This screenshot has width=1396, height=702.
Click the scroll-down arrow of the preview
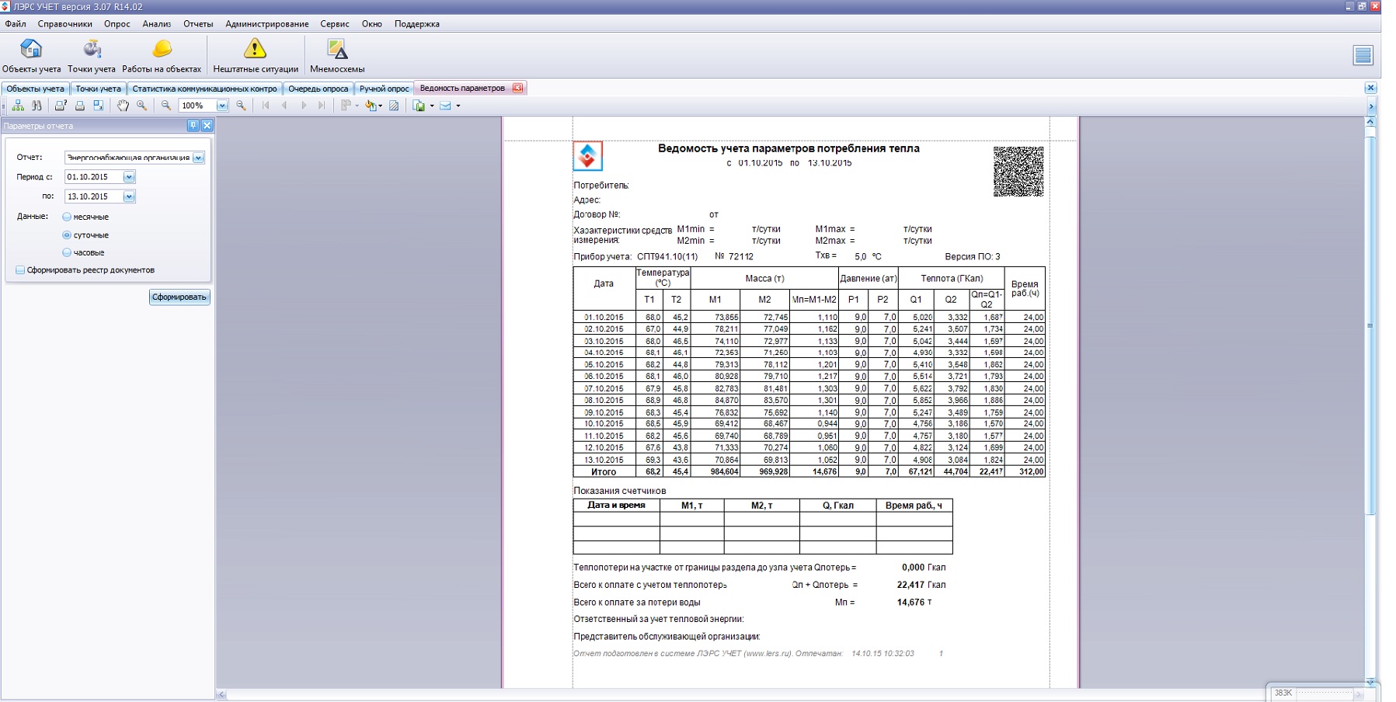coord(1370,682)
